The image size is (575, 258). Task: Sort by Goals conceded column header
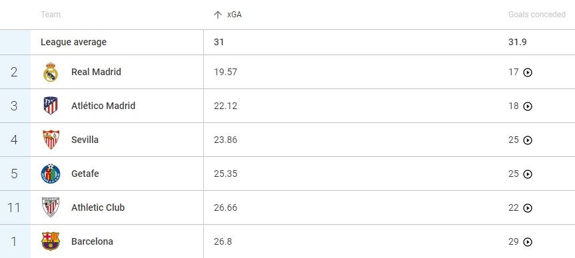coord(537,15)
